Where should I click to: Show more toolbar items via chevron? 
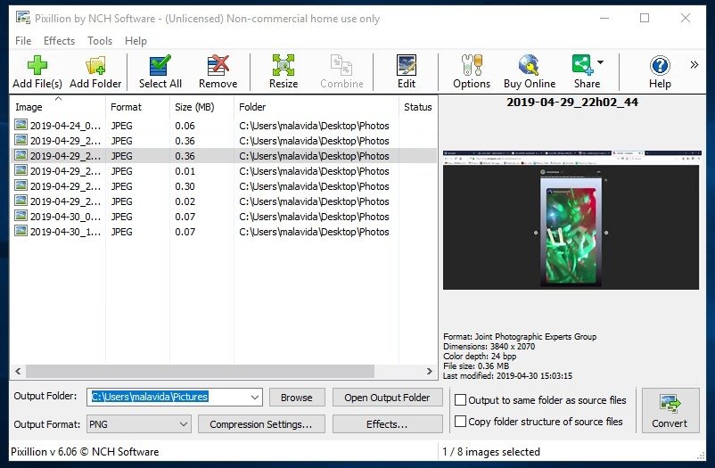(694, 65)
